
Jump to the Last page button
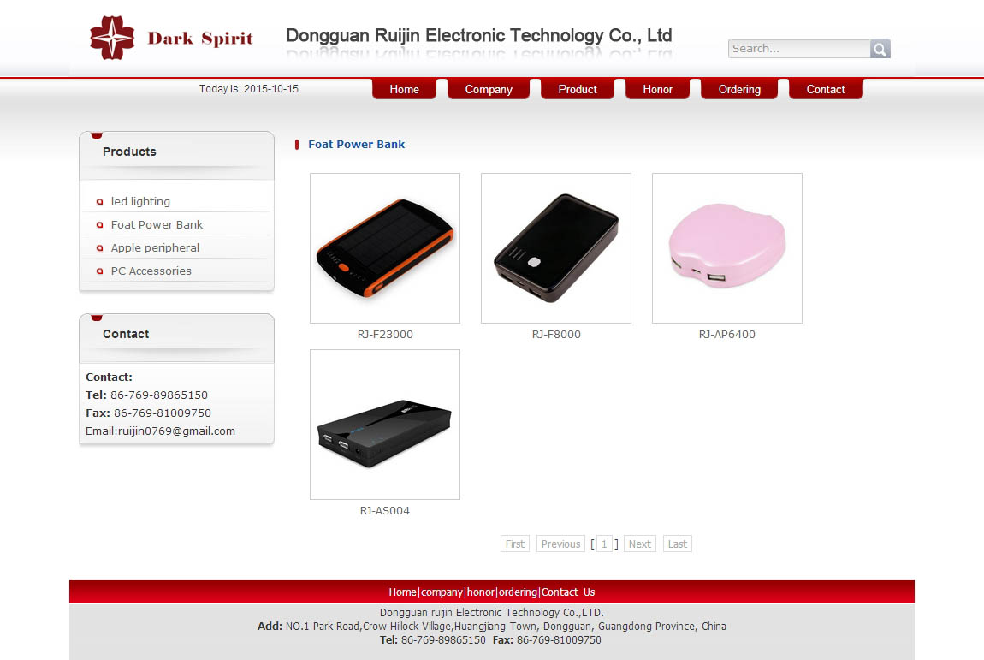677,544
